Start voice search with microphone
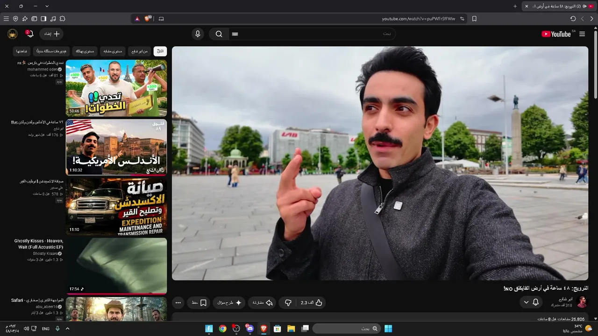 tap(198, 34)
